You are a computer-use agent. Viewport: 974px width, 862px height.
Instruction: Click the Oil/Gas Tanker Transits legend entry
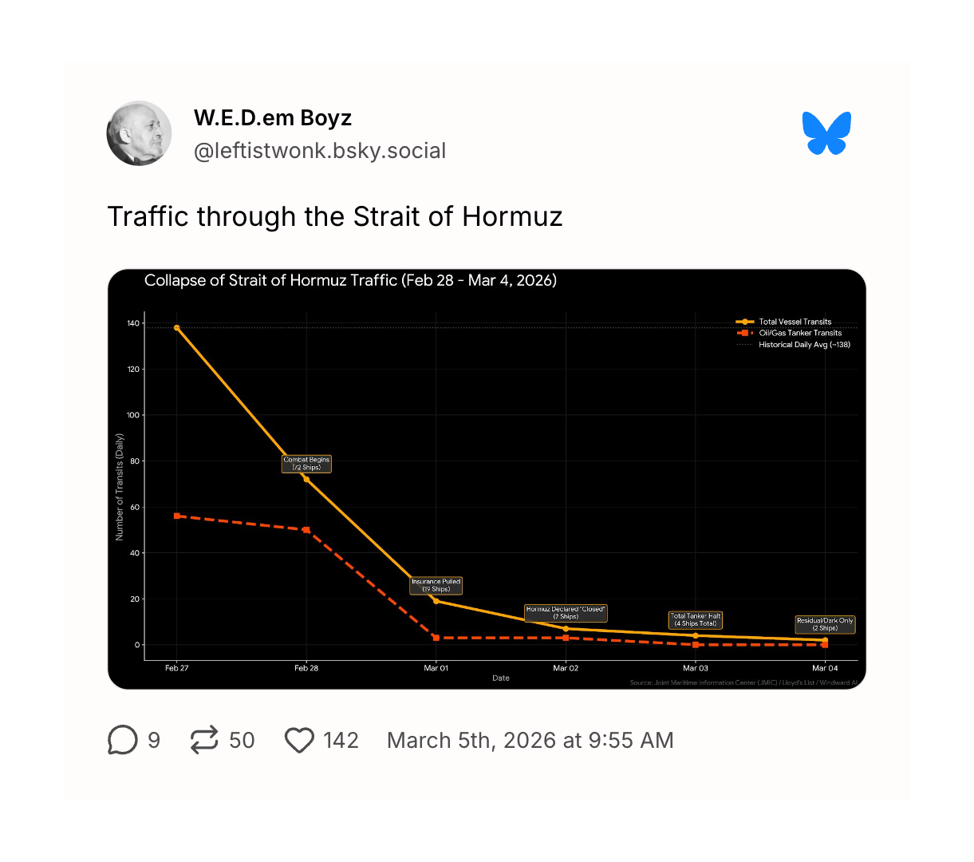(x=799, y=333)
